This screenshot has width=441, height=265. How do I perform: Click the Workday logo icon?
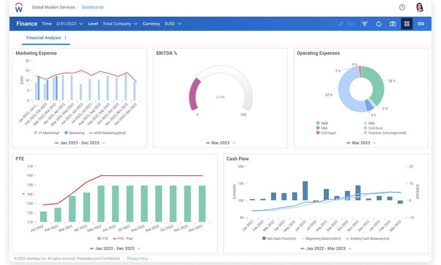(19, 8)
